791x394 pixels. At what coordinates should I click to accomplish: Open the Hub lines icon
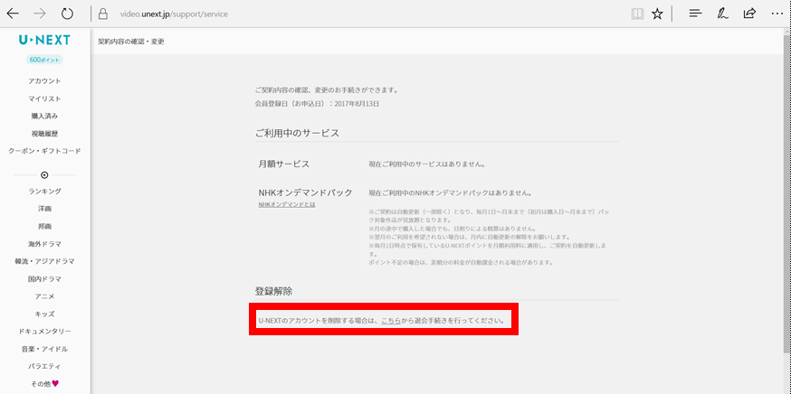pyautogui.click(x=696, y=14)
